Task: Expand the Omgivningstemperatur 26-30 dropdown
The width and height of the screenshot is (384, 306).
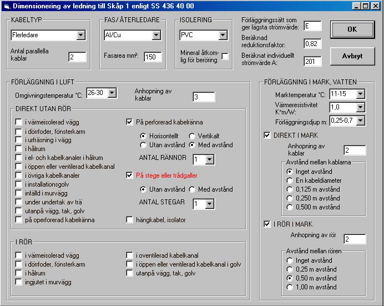Action: 112,93
